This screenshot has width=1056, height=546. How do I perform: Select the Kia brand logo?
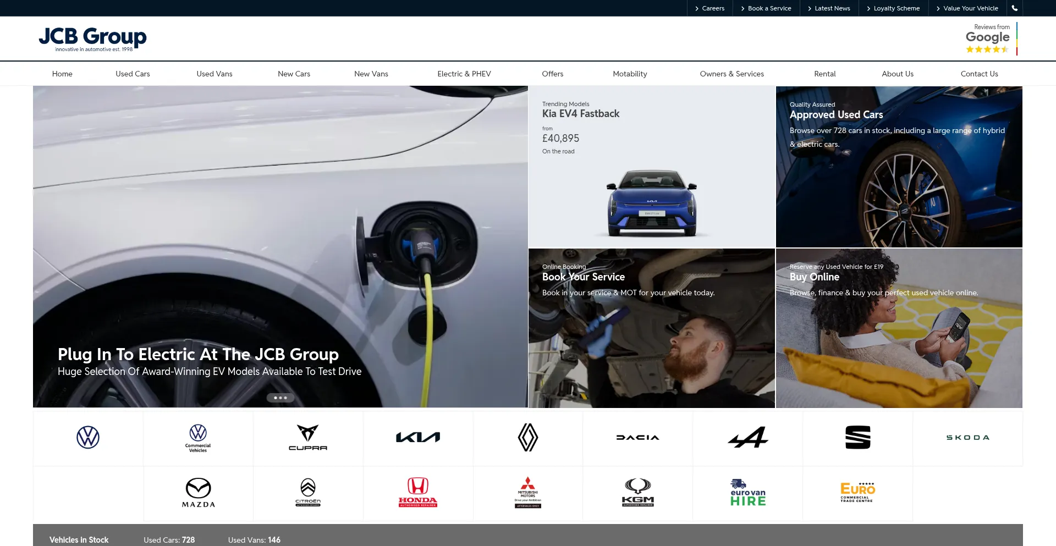pos(418,438)
